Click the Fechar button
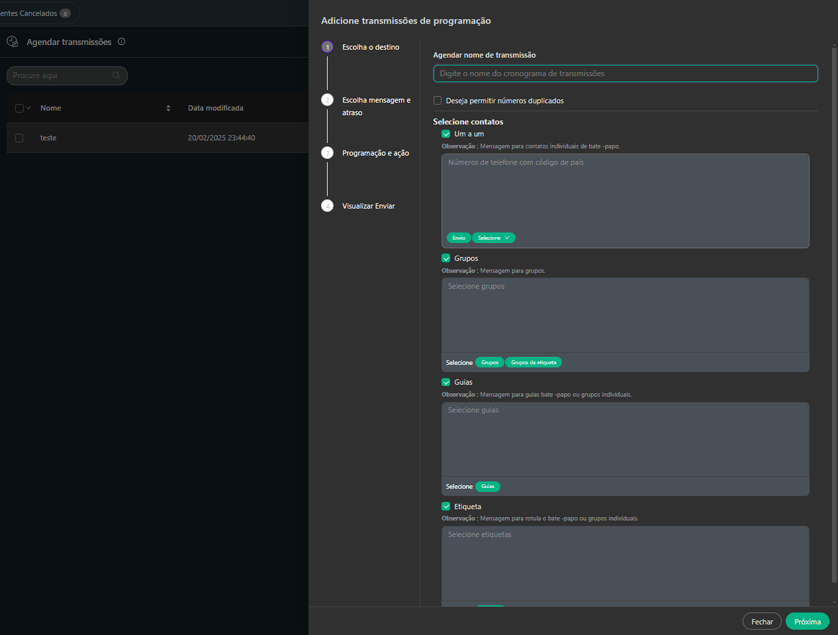 [762, 622]
